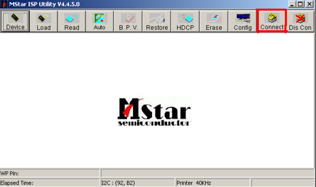This screenshot has height=187, width=316.
Task: Maximize the MStar ISP Utility window
Action: click(x=300, y=4)
